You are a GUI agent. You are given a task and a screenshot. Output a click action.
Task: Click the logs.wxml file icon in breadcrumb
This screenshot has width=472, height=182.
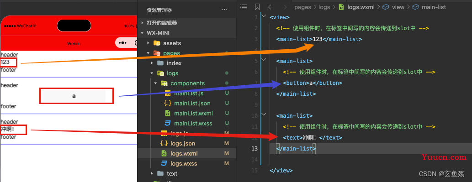(x=341, y=7)
